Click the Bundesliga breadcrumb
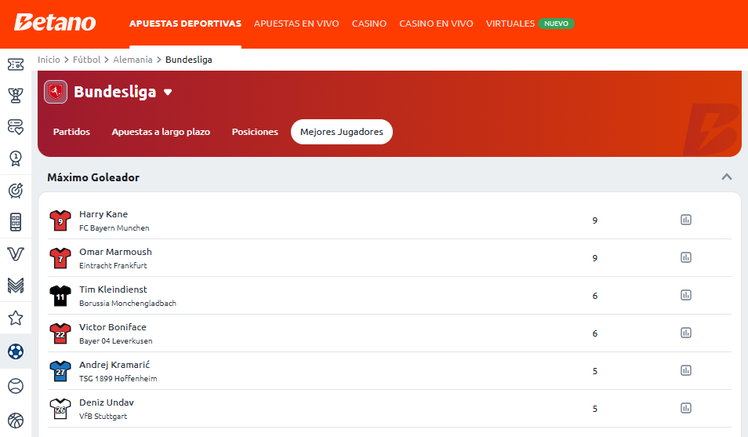The image size is (748, 437). 189,60
